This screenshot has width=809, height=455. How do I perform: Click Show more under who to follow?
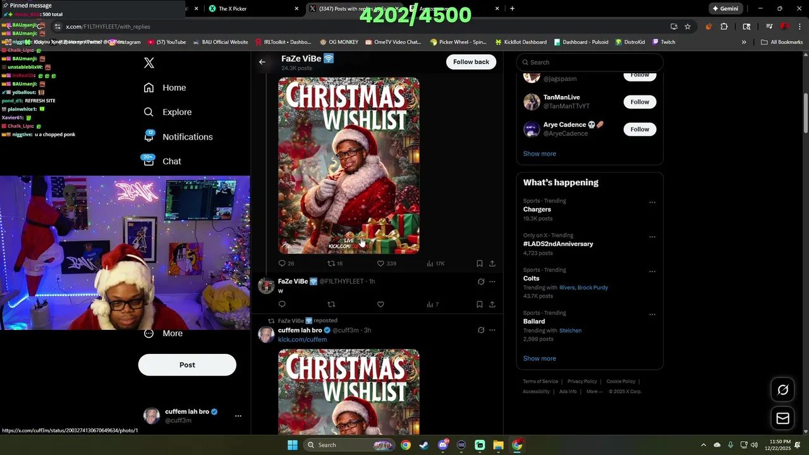pyautogui.click(x=539, y=154)
